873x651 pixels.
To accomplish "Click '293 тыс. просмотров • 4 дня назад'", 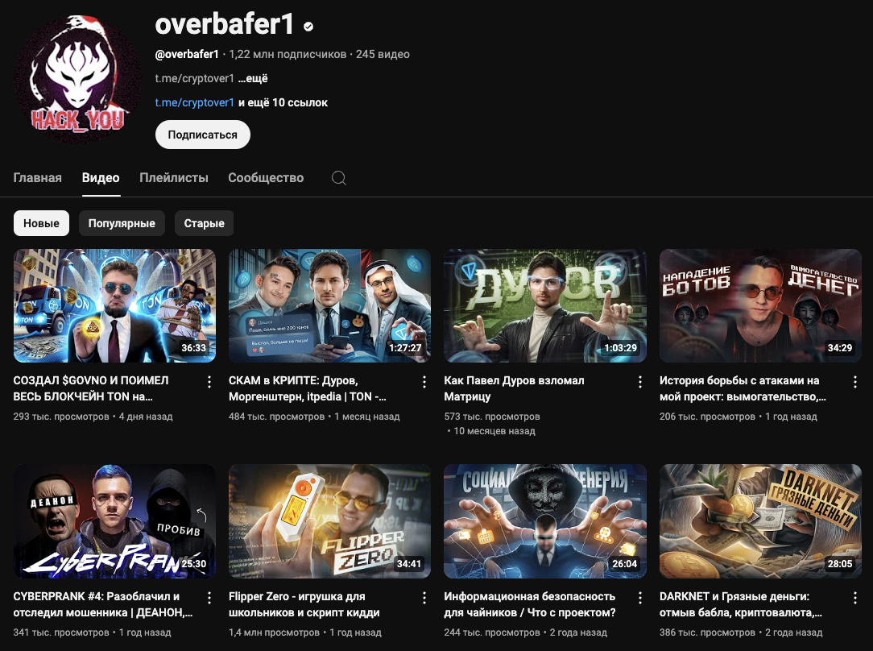I will [x=93, y=417].
